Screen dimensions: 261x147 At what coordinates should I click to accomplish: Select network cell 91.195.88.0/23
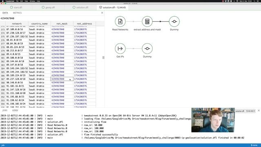pyautogui.click(x=17, y=97)
